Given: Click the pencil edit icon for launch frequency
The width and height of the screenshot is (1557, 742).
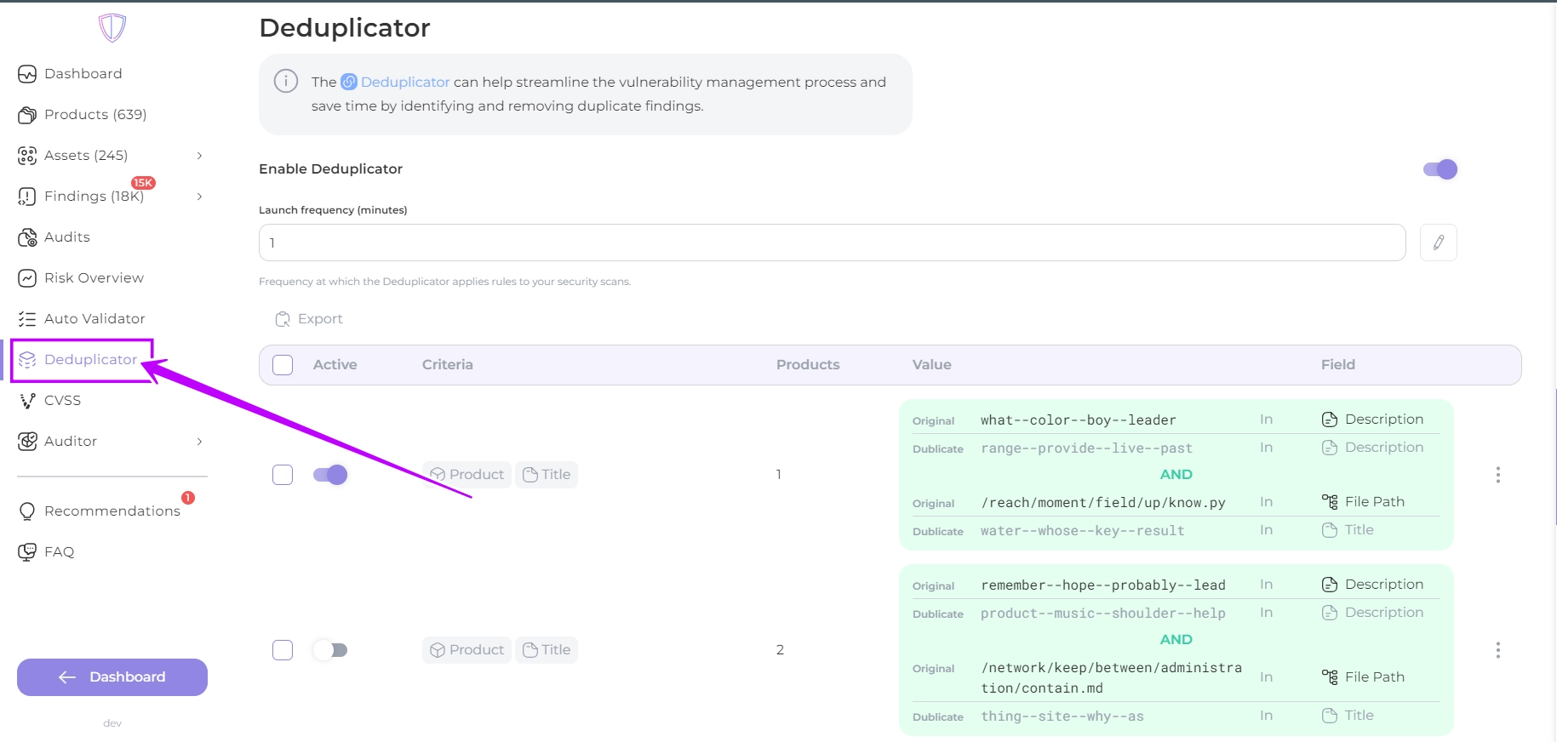Looking at the screenshot, I should pyautogui.click(x=1438, y=243).
